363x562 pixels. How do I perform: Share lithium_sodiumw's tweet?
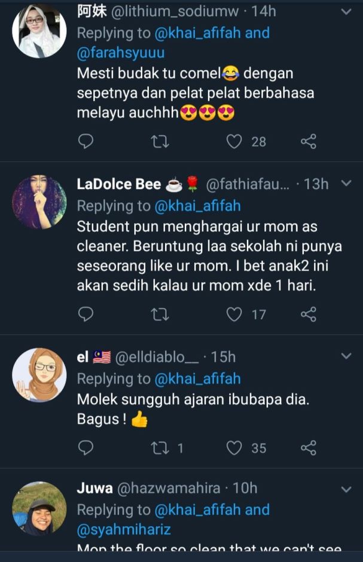[309, 142]
